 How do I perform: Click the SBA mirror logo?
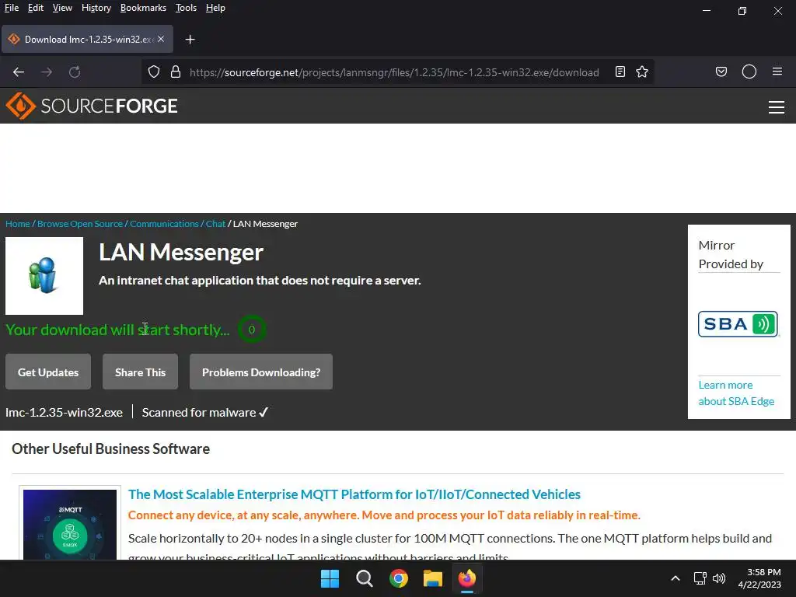[738, 324]
